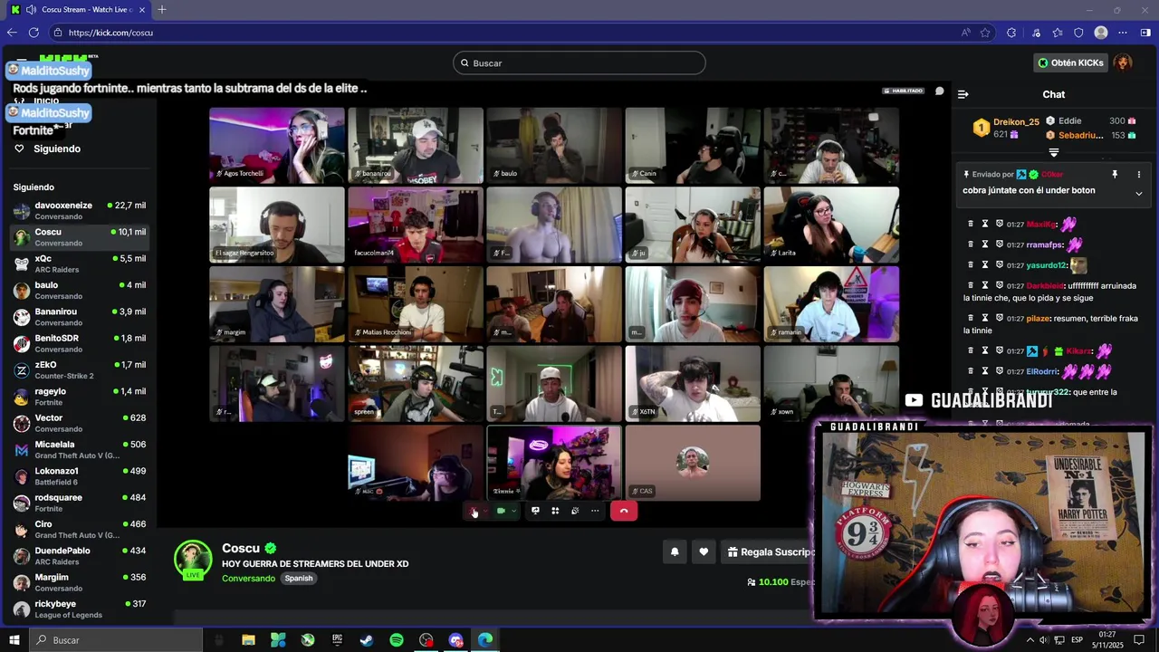The image size is (1159, 652).
Task: Click the pin icon on pinned message
Action: click(x=1115, y=174)
